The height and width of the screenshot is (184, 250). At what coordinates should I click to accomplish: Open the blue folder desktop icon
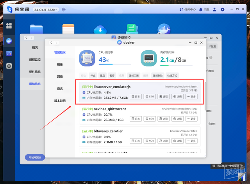pyautogui.click(x=36, y=29)
